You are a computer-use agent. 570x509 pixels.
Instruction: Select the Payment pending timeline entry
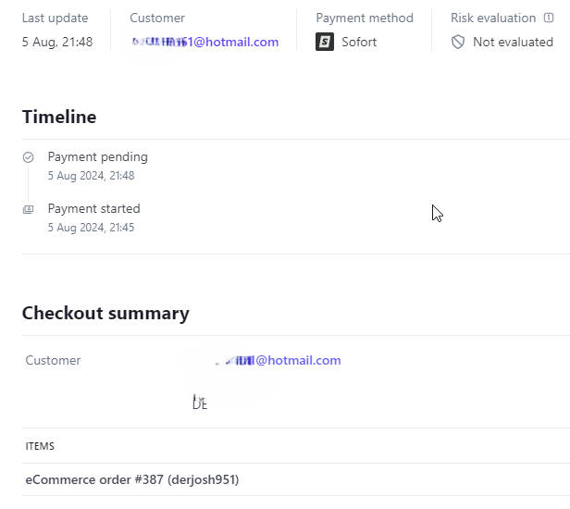coord(98,167)
